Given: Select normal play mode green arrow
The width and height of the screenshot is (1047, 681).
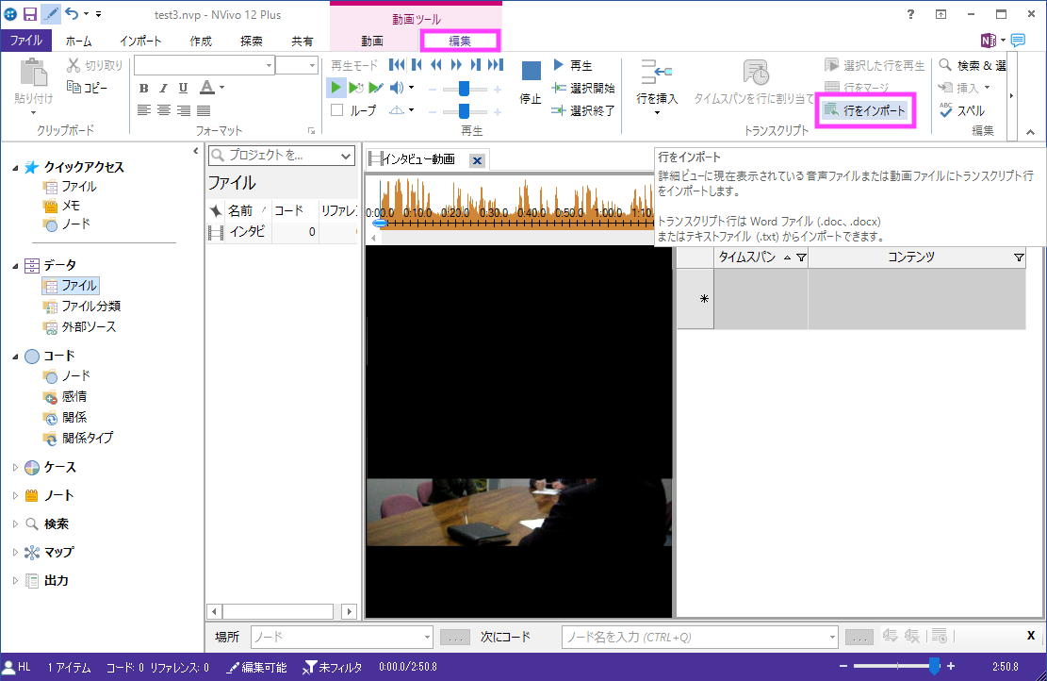Looking at the screenshot, I should [x=335, y=88].
